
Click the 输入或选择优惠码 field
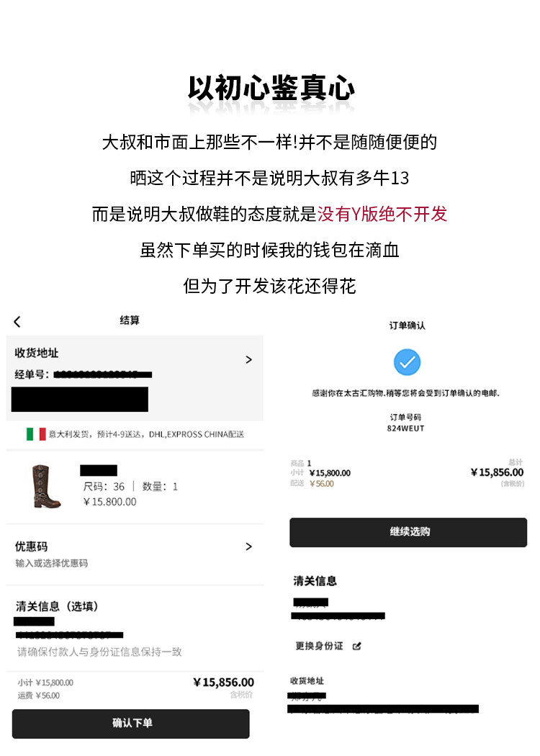click(52, 563)
